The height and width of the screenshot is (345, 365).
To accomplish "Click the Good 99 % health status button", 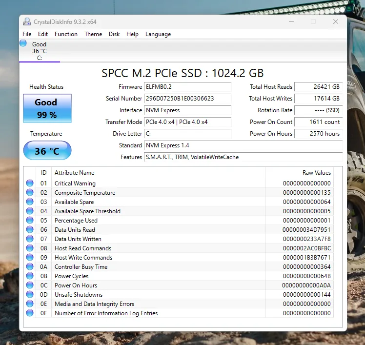I will click(47, 109).
